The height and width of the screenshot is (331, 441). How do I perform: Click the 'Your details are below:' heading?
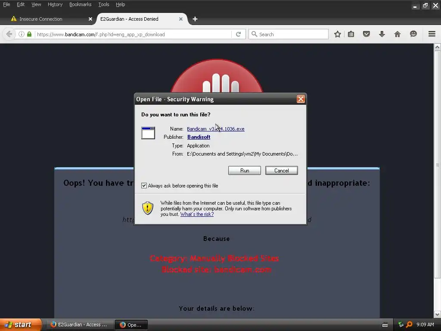(217, 308)
